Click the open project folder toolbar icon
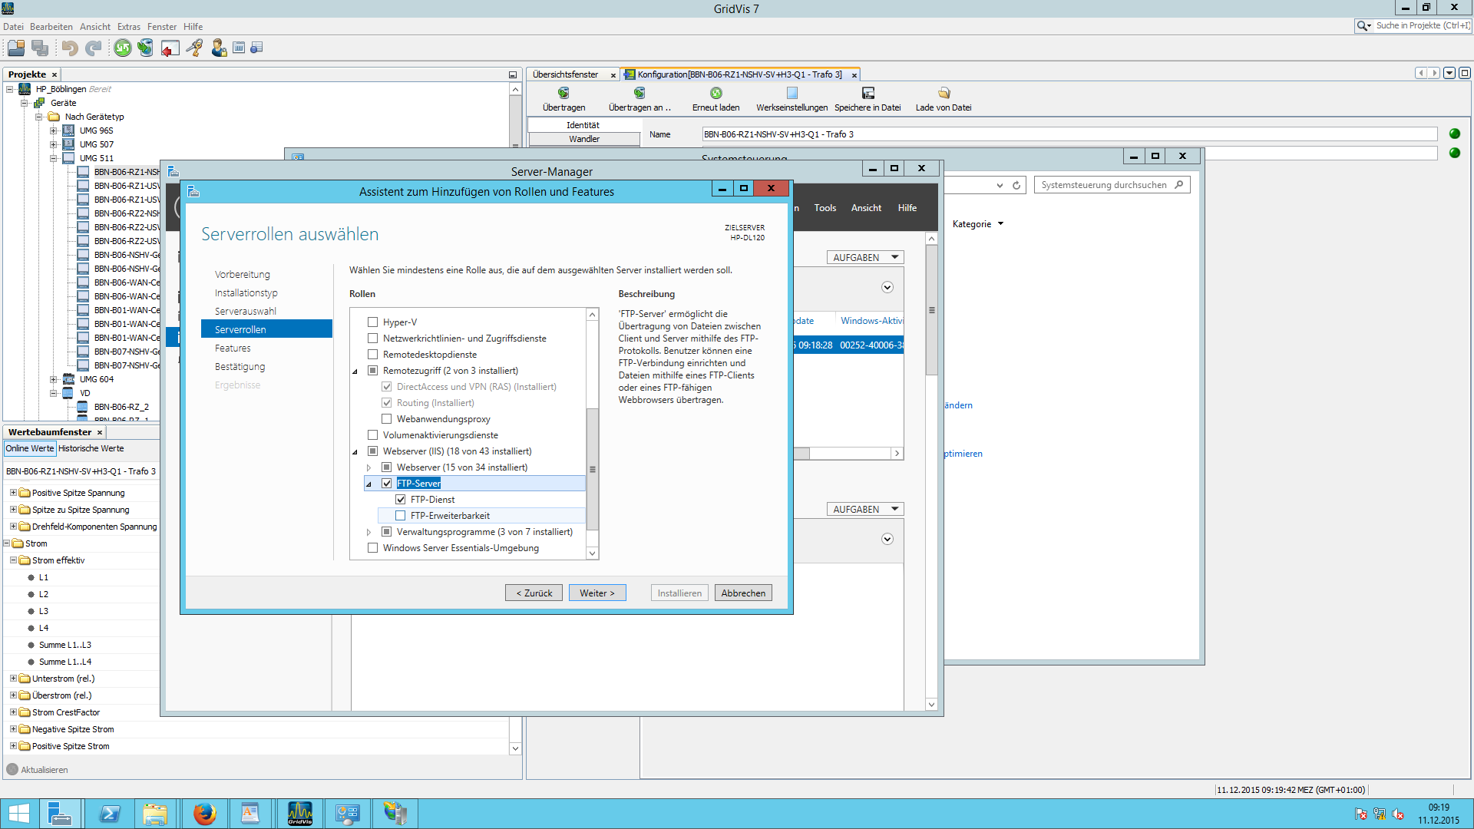The width and height of the screenshot is (1474, 829). [16, 48]
